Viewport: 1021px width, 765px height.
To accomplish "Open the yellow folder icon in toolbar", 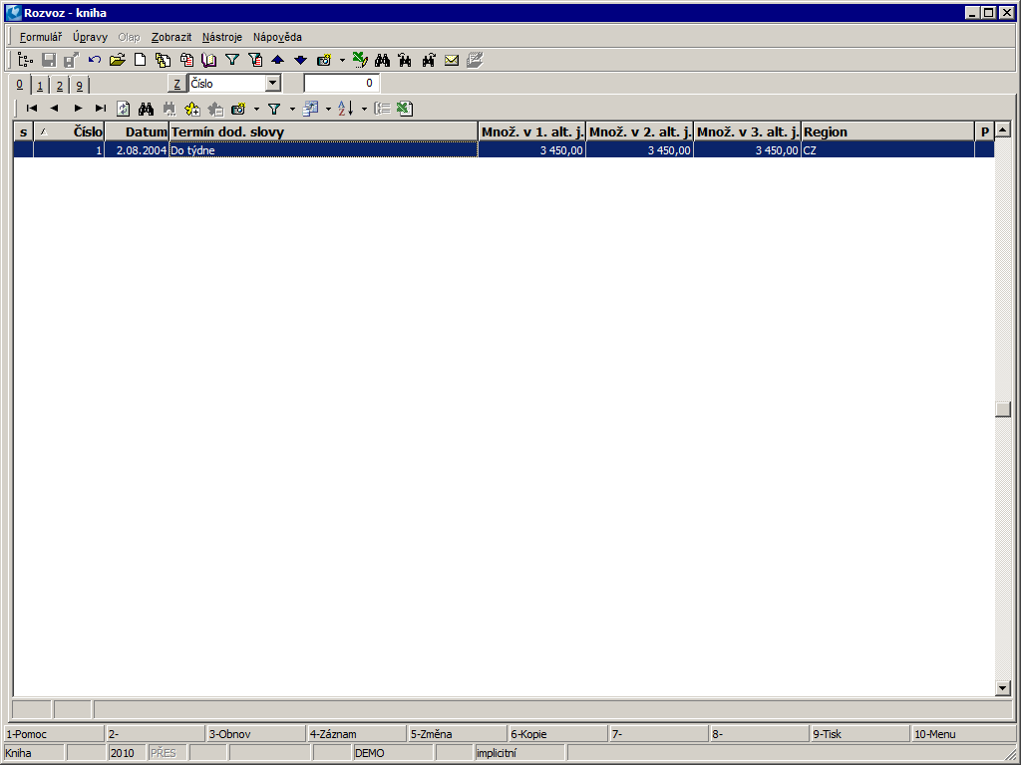I will (x=118, y=60).
